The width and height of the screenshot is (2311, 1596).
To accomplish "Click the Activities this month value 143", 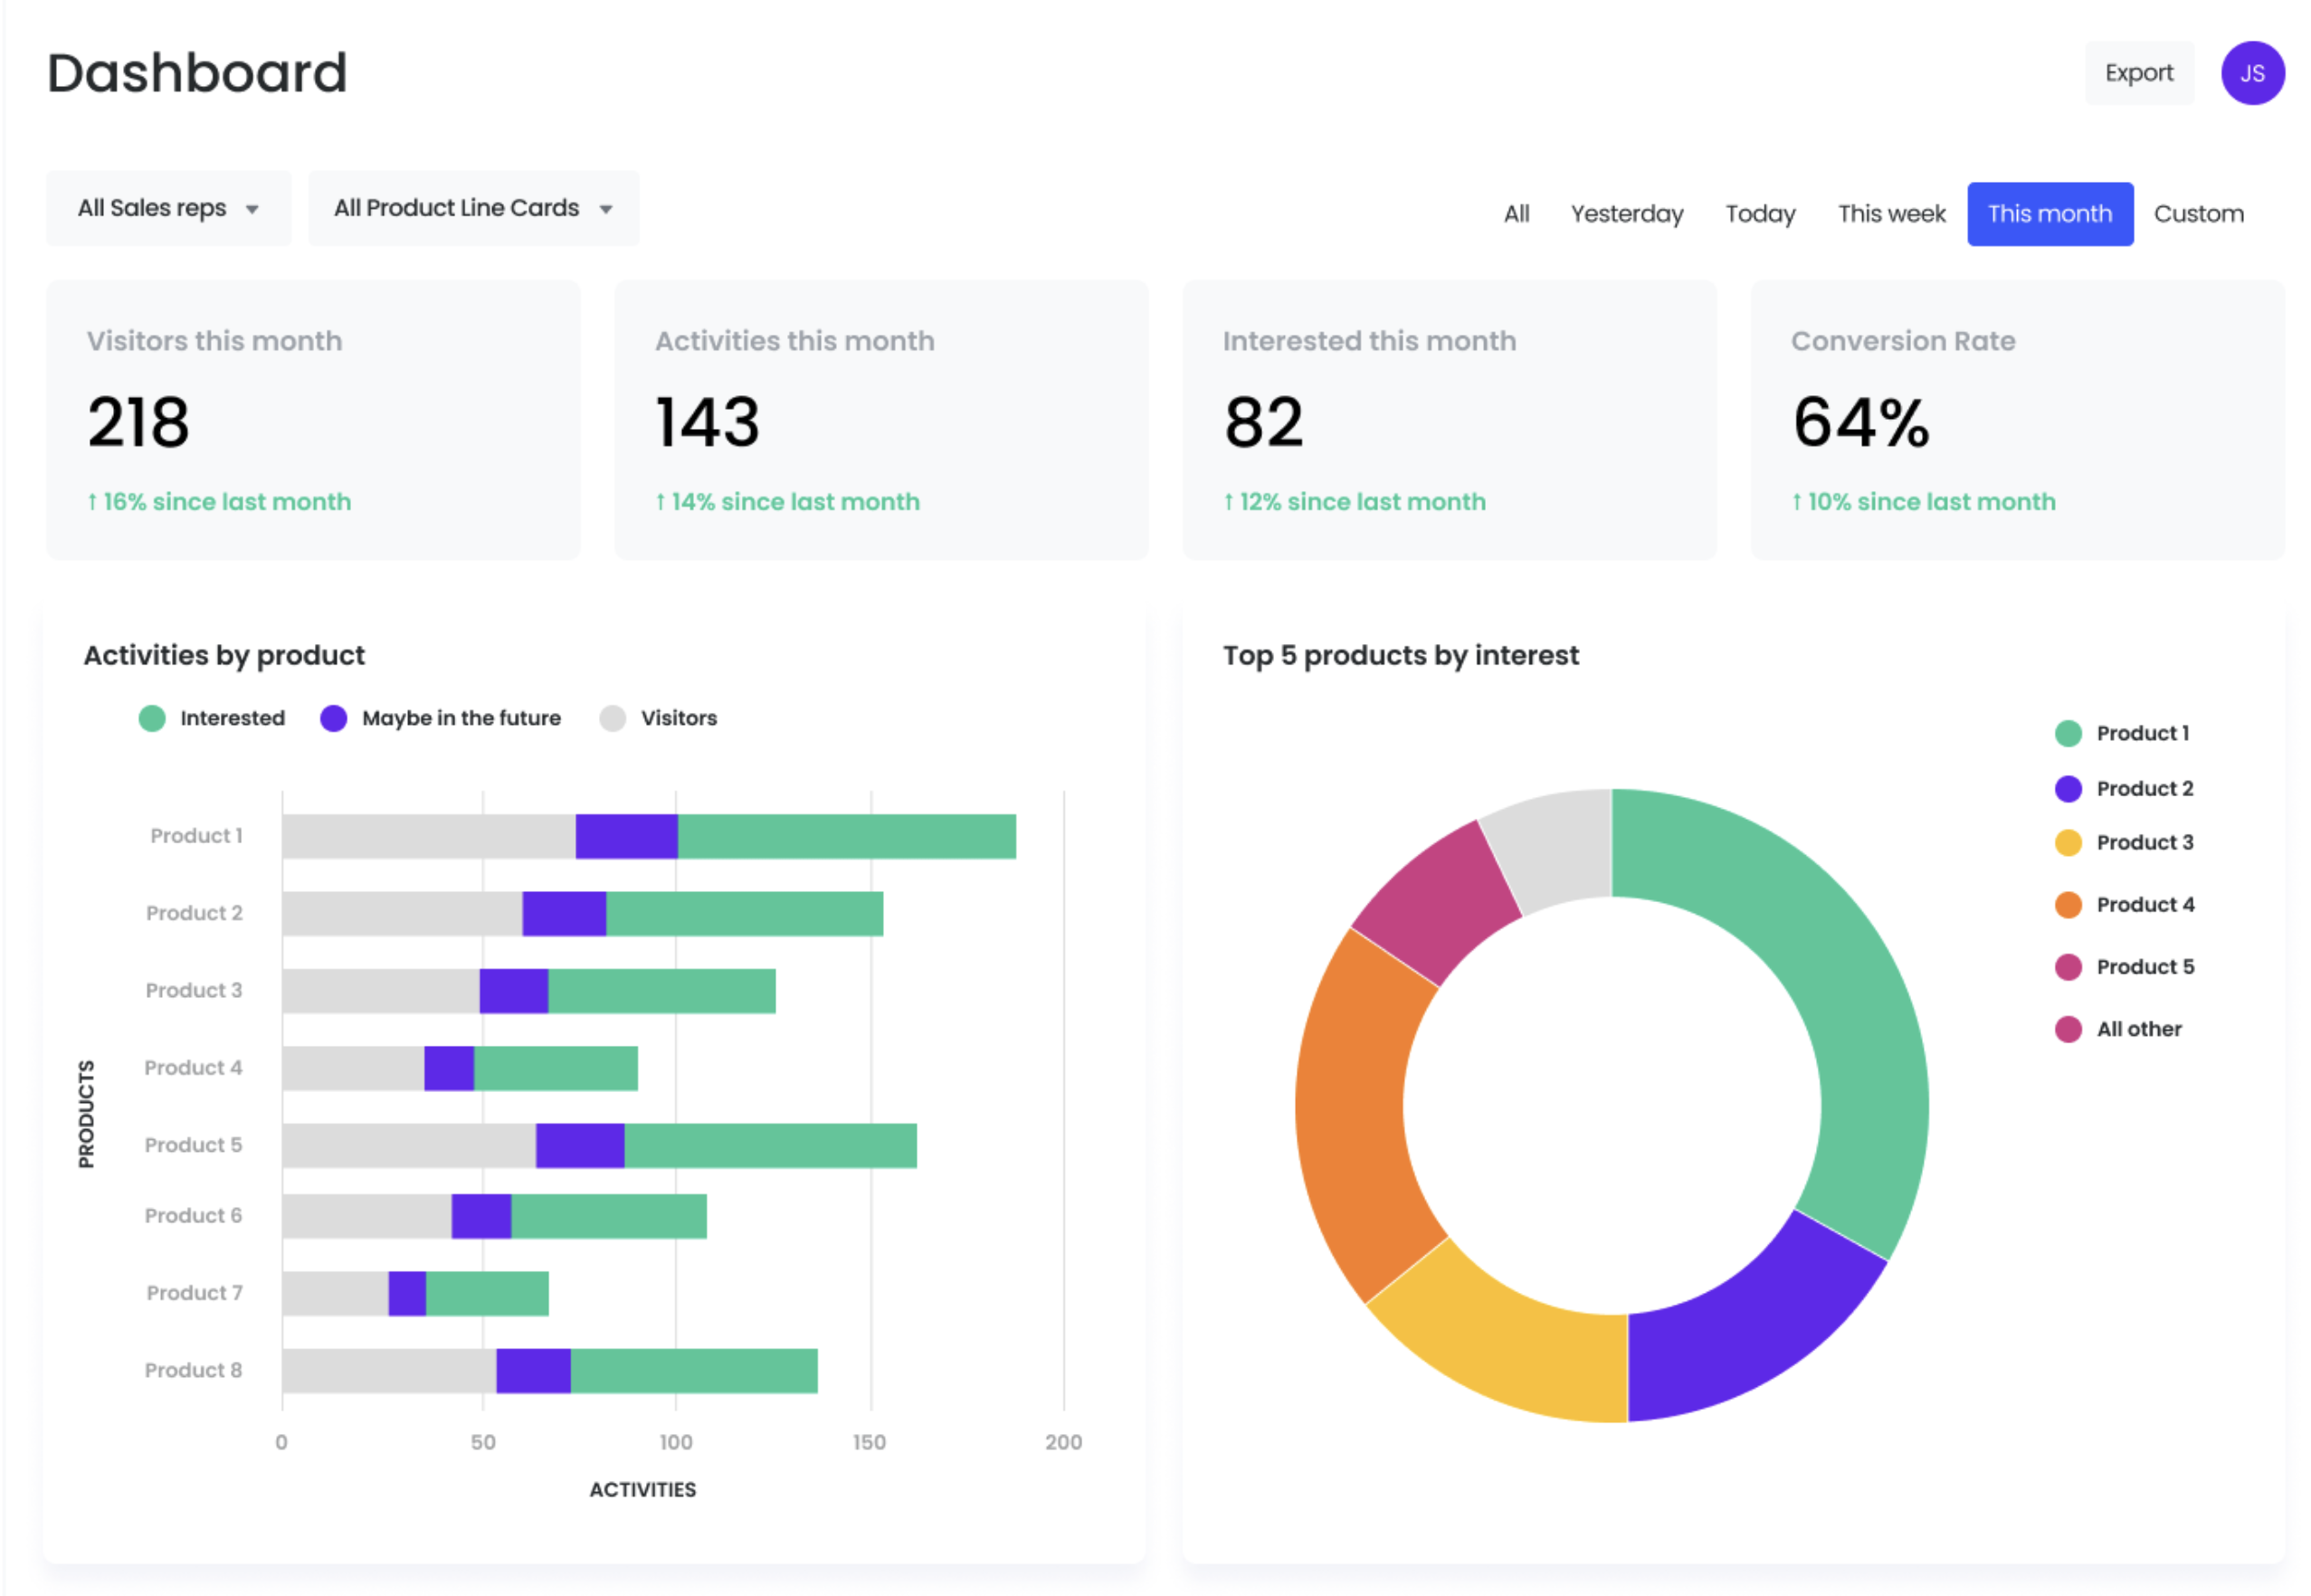I will click(x=707, y=421).
